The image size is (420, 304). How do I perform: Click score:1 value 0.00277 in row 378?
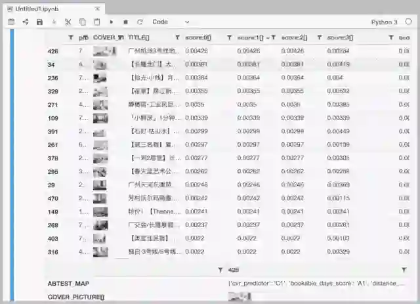249,158
